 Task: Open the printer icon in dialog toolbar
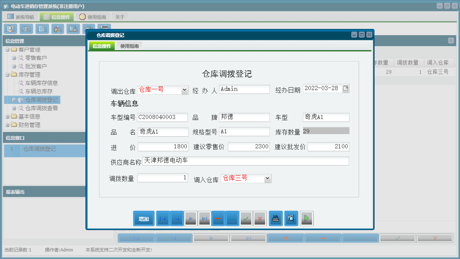(276, 218)
